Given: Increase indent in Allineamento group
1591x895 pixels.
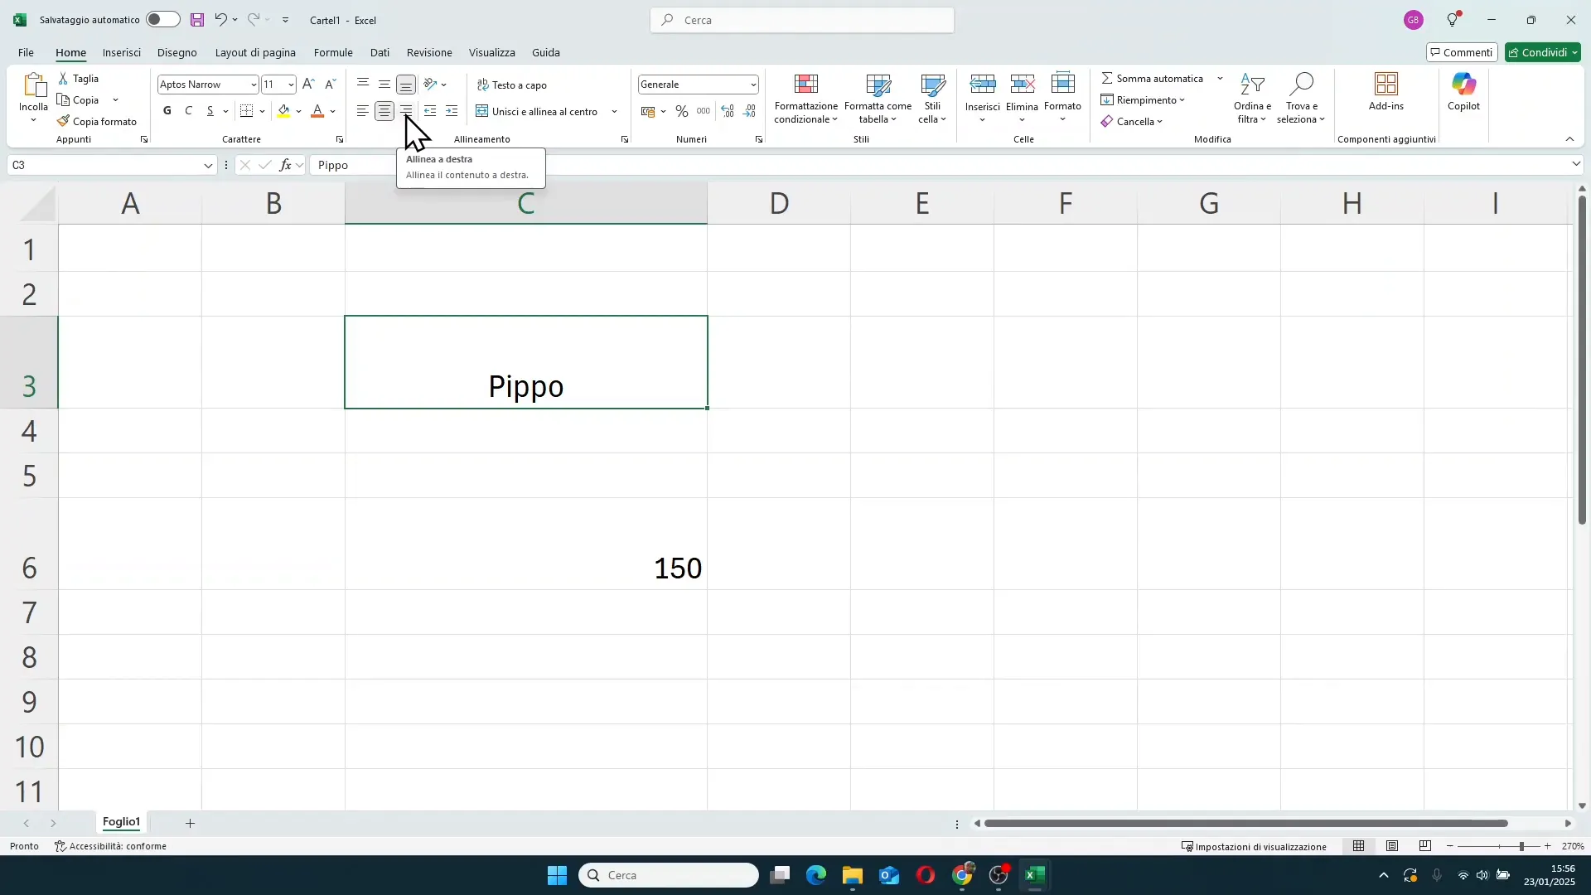Looking at the screenshot, I should pos(452,111).
